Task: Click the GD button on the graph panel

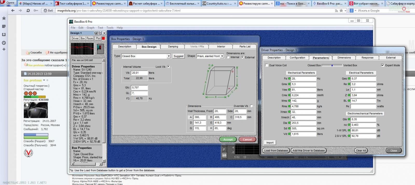Action: click(x=224, y=155)
